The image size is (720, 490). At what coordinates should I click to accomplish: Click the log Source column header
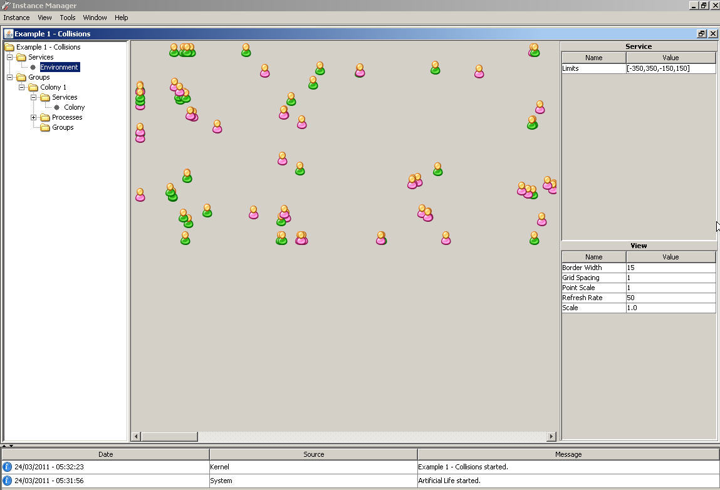(313, 454)
